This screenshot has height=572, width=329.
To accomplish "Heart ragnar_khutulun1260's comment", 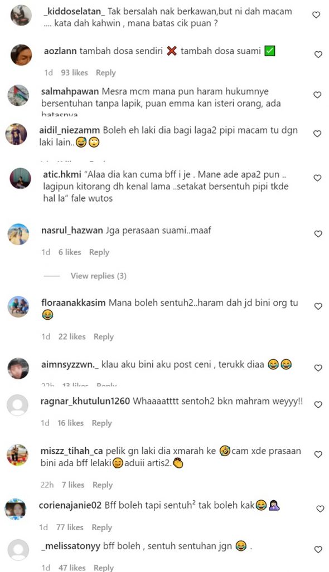I will [318, 404].
